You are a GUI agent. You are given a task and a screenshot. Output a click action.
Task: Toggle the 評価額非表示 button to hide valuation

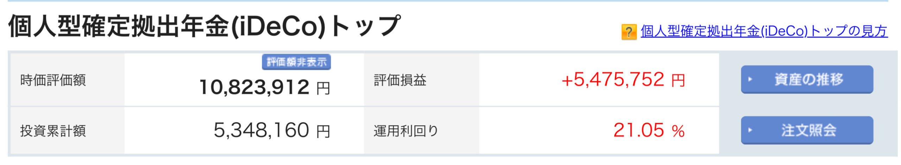(296, 62)
